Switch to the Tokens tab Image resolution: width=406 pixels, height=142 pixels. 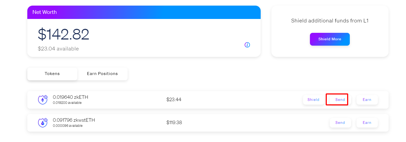[52, 74]
